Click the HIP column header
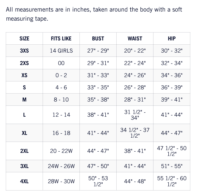Screen dimensions: 197x196 pyautogui.click(x=172, y=38)
